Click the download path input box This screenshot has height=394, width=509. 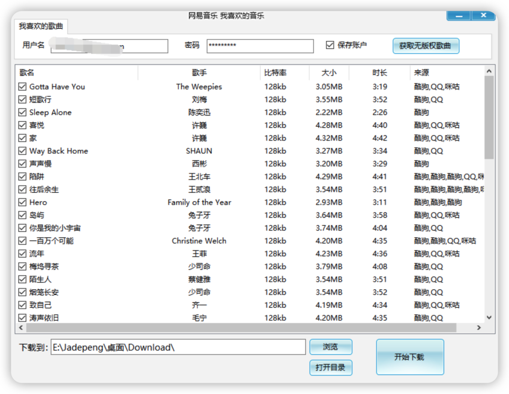click(x=178, y=346)
